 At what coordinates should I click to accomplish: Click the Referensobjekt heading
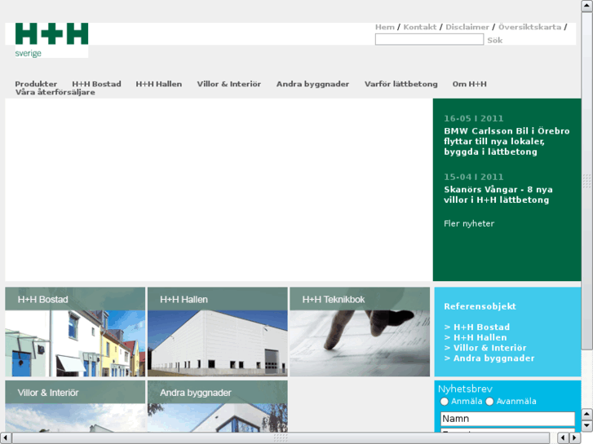pos(480,306)
